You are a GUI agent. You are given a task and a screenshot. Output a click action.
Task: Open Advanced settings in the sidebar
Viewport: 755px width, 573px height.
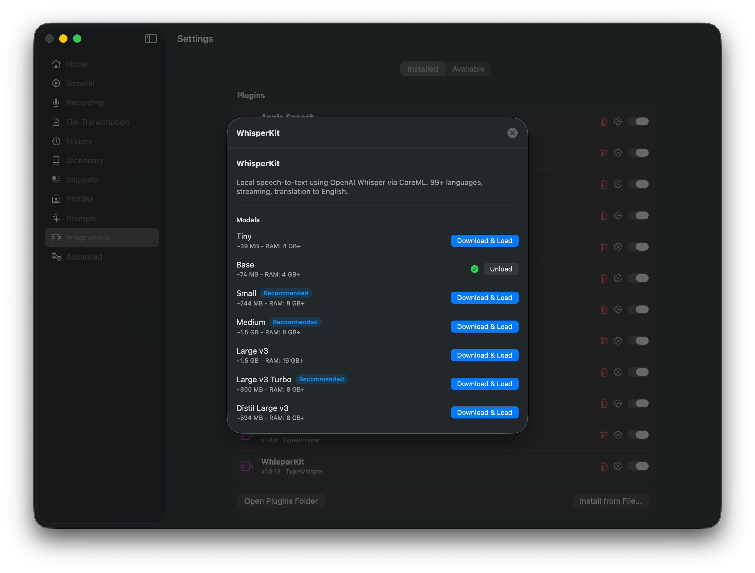84,257
